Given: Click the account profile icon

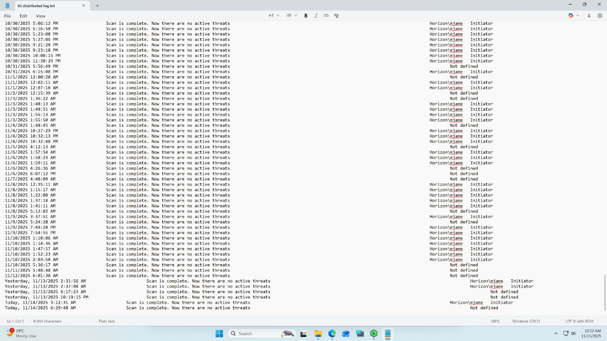Looking at the screenshot, I should pos(589,16).
